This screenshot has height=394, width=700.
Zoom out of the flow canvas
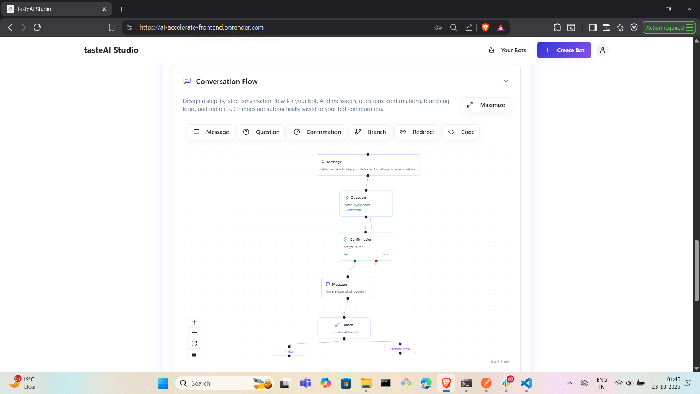coord(194,333)
